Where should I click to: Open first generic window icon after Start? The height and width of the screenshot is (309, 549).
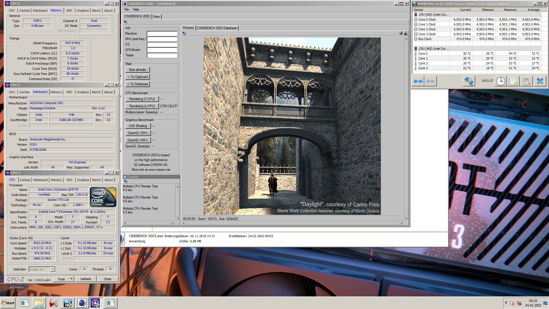pos(25,303)
